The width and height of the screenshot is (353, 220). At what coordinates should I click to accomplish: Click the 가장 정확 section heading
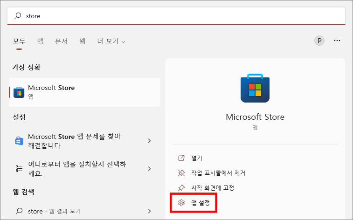click(x=26, y=67)
